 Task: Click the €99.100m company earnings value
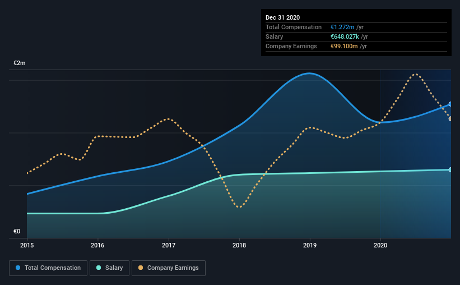(x=344, y=46)
